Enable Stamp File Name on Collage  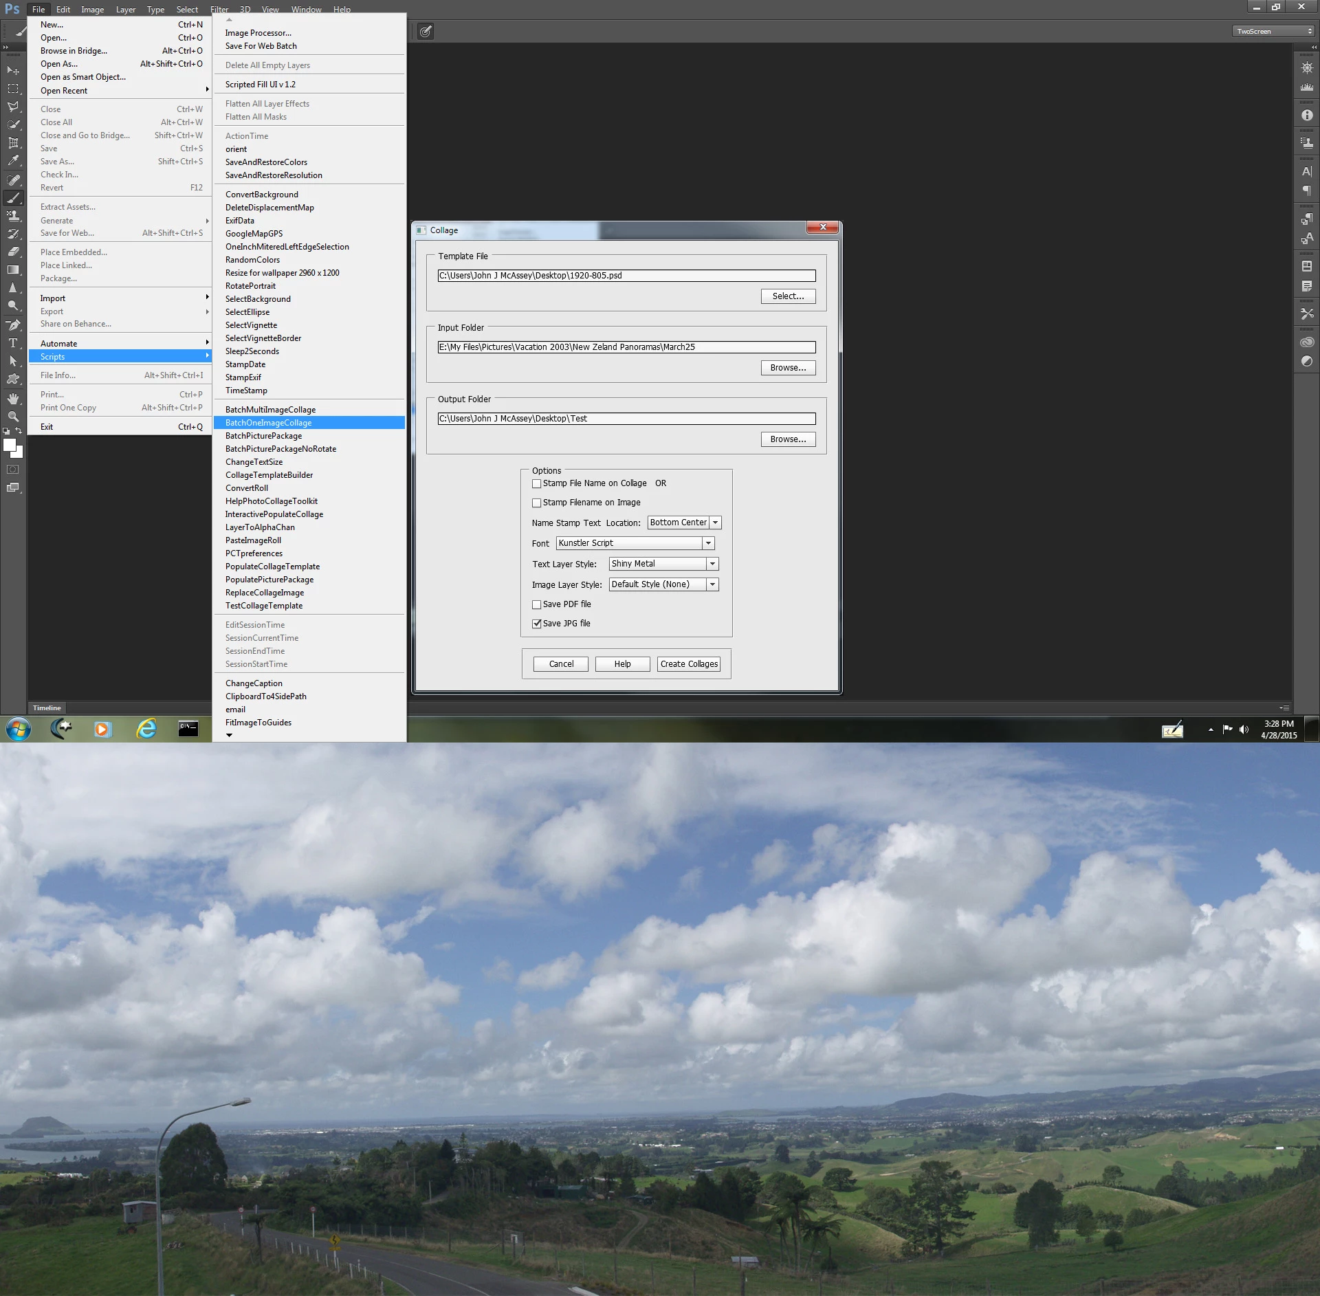point(537,484)
